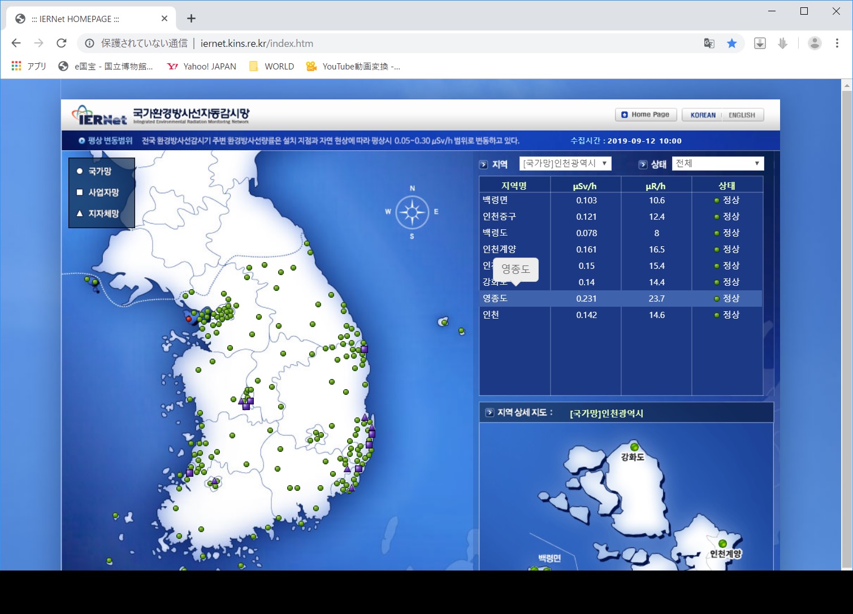The image size is (853, 614).
Task: Click the Home Page button
Action: pyautogui.click(x=646, y=115)
